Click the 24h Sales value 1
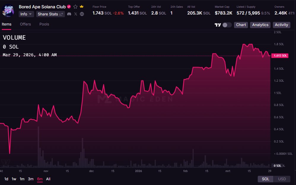 click(171, 13)
